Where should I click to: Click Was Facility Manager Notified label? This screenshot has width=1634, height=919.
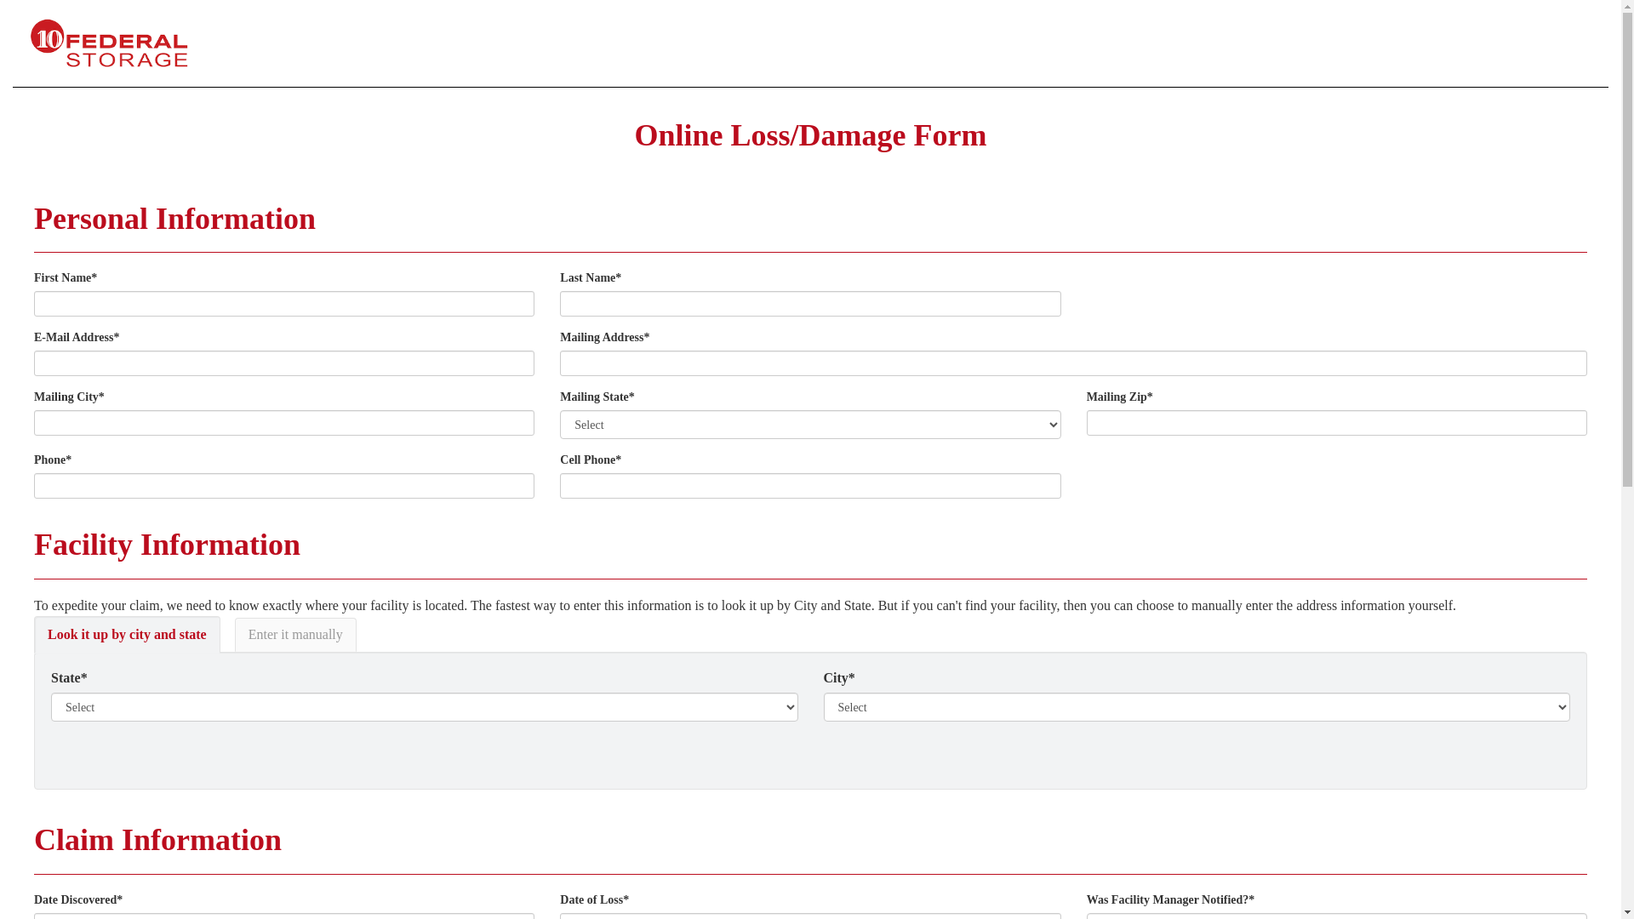1170,900
